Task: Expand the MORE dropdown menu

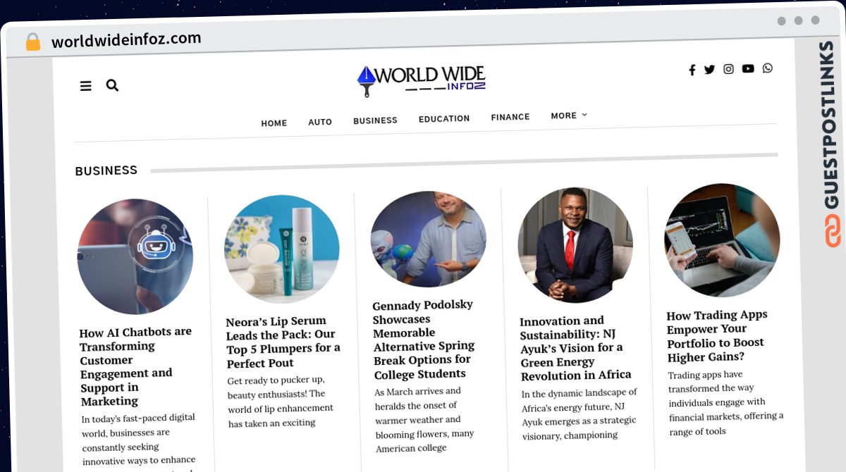Action: point(569,116)
